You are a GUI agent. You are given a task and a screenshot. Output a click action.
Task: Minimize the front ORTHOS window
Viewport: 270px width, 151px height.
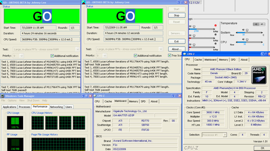pyautogui.click(x=178, y=2)
